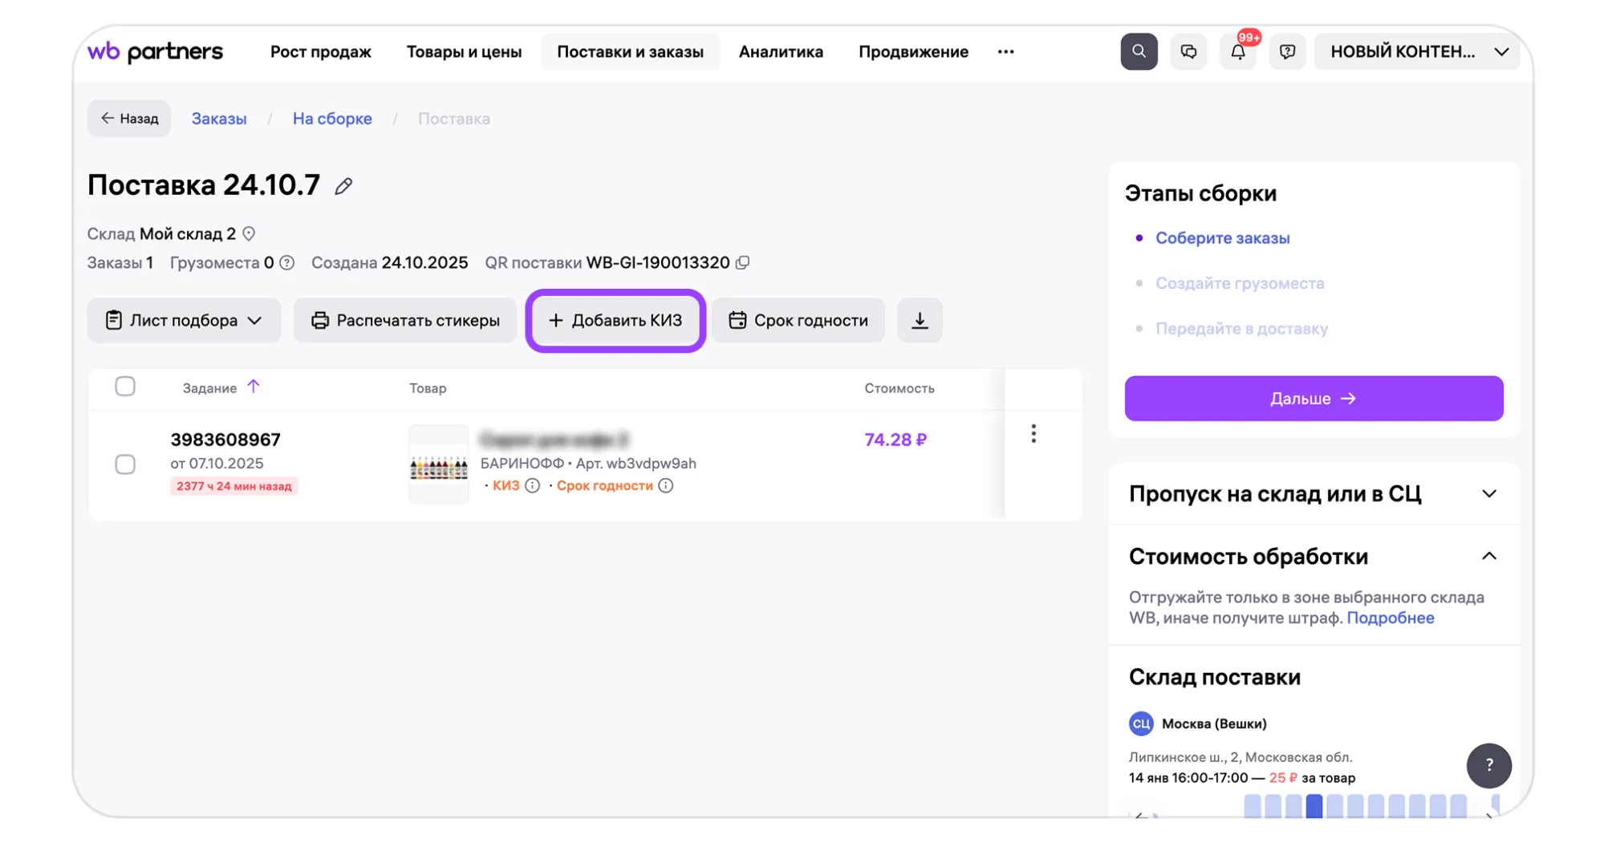Image resolution: width=1604 pixels, height=843 pixels.
Task: Collapse the Стоимость обработки section
Action: (x=1488, y=556)
